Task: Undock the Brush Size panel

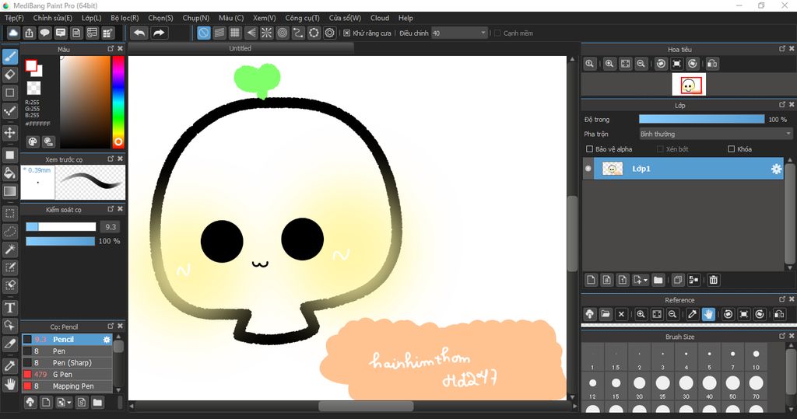Action: pyautogui.click(x=782, y=336)
